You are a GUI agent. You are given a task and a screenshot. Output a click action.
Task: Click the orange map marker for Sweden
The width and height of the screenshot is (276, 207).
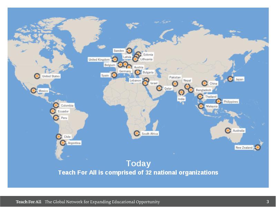pyautogui.click(x=129, y=51)
